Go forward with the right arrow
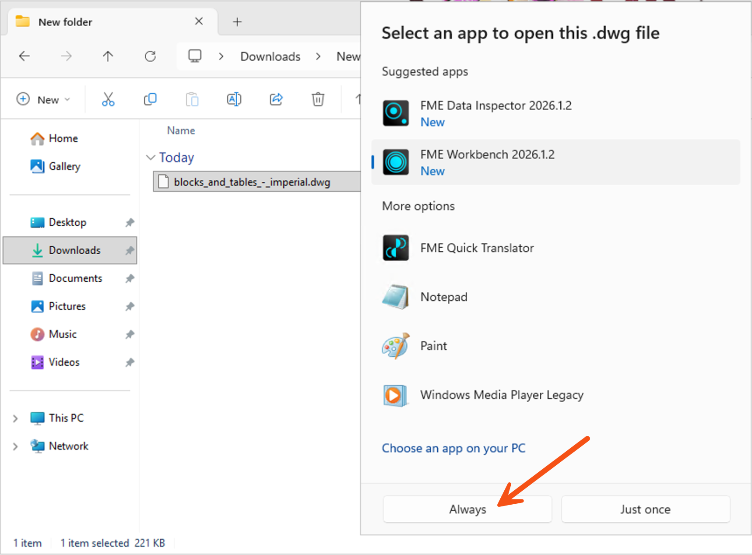Image resolution: width=752 pixels, height=555 pixels. [x=66, y=56]
